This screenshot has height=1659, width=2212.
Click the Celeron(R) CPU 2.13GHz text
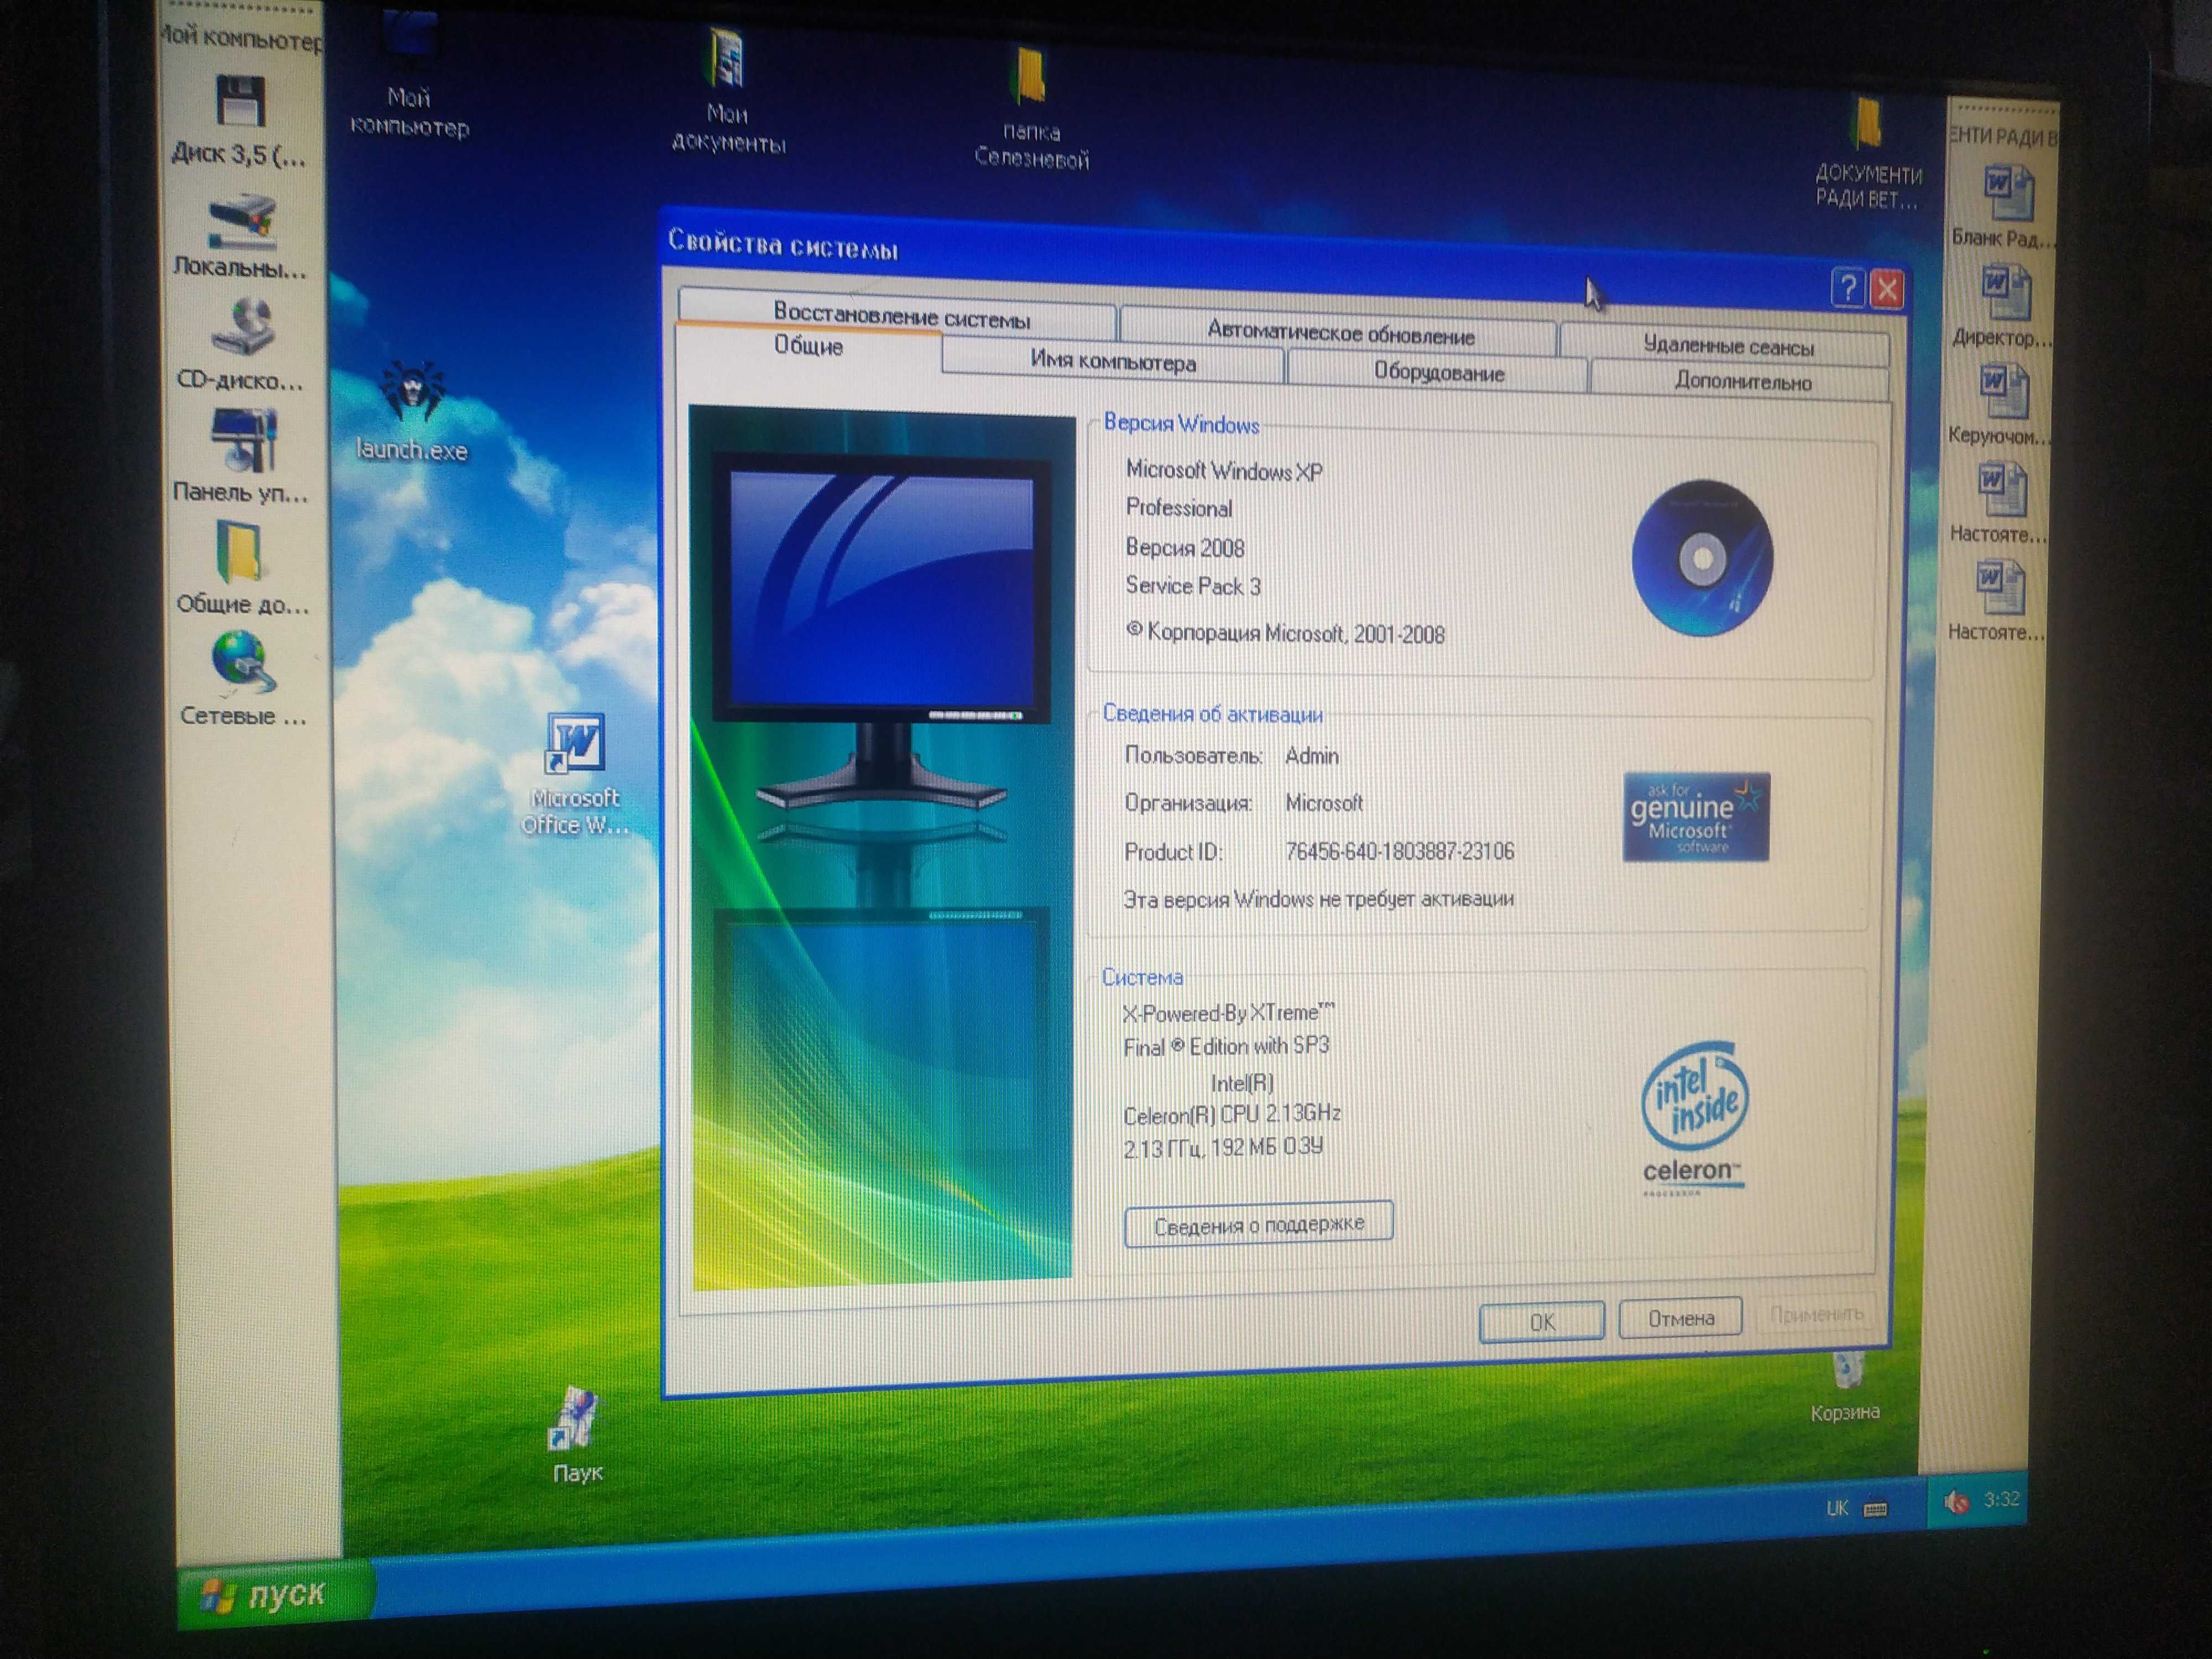click(x=1232, y=1114)
